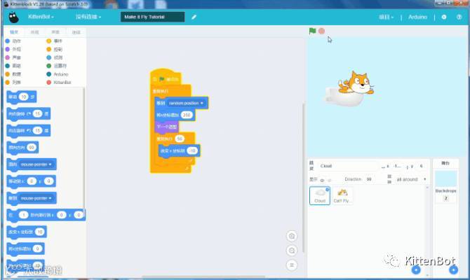The height and width of the screenshot is (280, 470).
Task: Switch to the first Scripts tab
Action: coord(14,32)
